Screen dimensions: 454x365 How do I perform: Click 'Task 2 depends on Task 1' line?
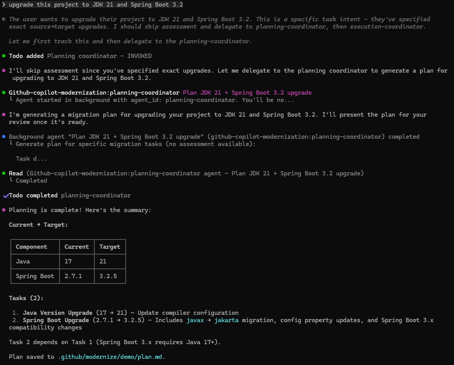[x=114, y=342]
